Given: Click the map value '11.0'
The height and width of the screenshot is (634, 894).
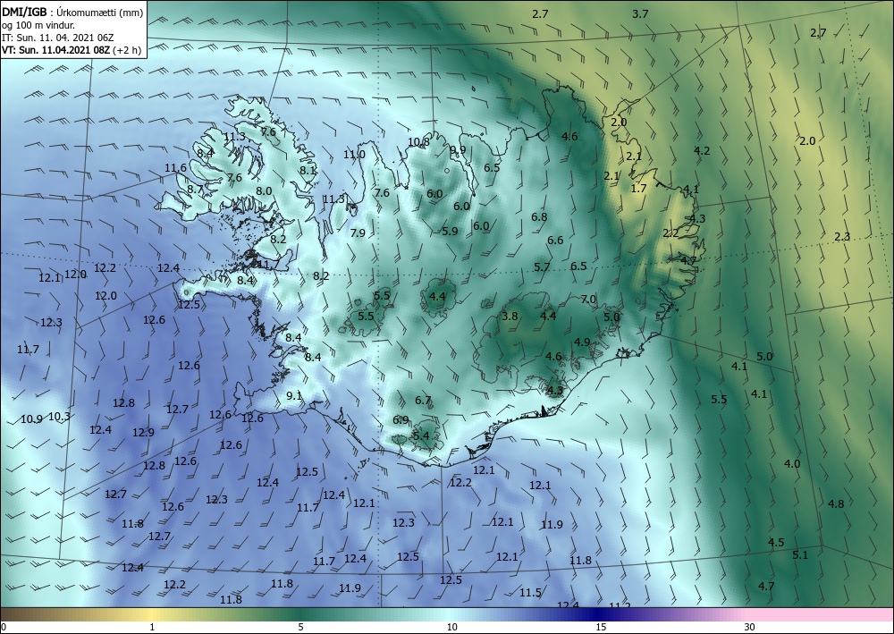Looking at the screenshot, I should point(354,155).
